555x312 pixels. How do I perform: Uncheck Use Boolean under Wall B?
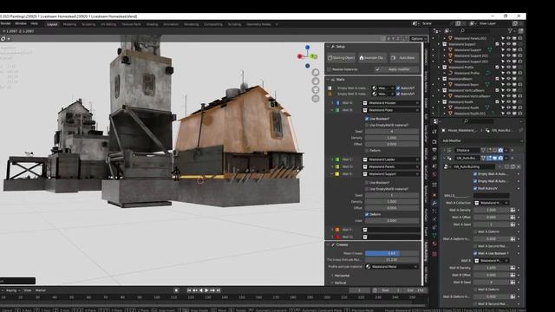click(x=367, y=119)
